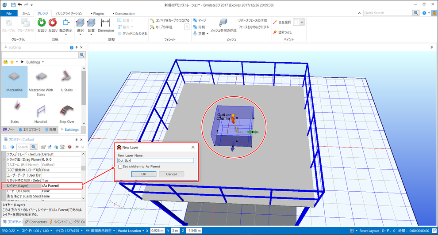
Task: Click Reset Layout in status bar
Action: (x=369, y=231)
